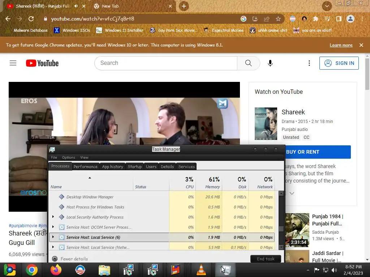The width and height of the screenshot is (370, 277).
Task: Expand Service Host: Local Service (Netw... row
Action: coord(53,247)
